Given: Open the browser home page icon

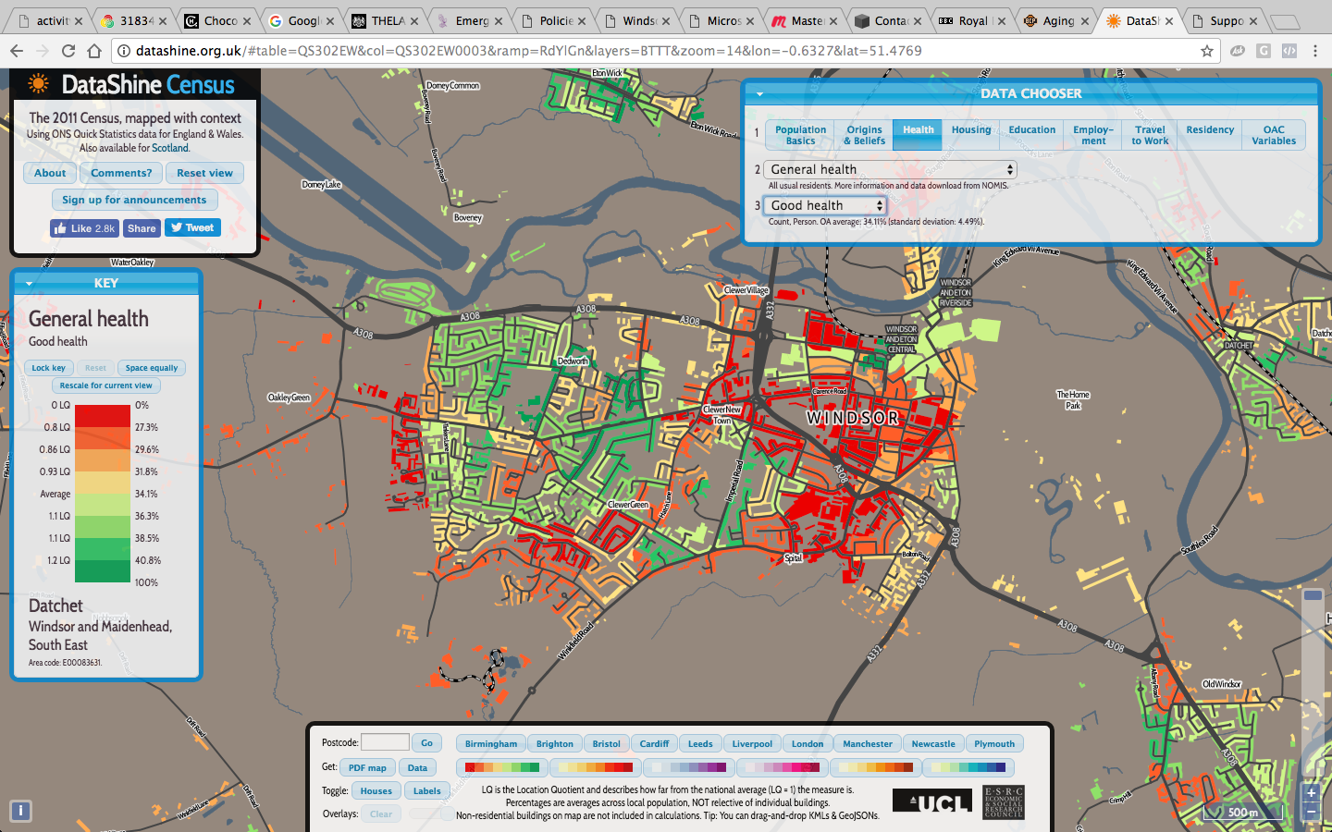Looking at the screenshot, I should tap(94, 51).
